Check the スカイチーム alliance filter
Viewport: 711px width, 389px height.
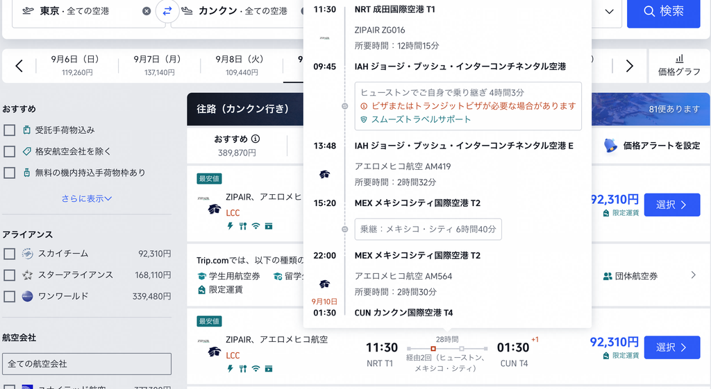(x=10, y=254)
